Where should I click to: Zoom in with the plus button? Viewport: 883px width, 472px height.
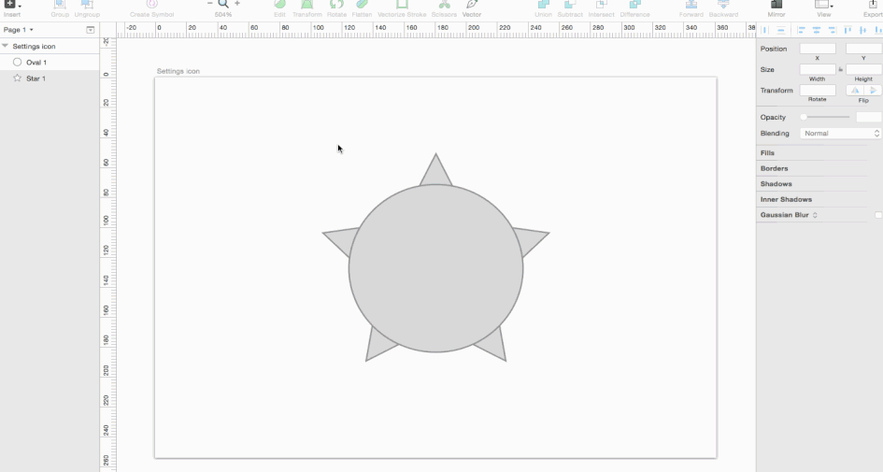[237, 4]
